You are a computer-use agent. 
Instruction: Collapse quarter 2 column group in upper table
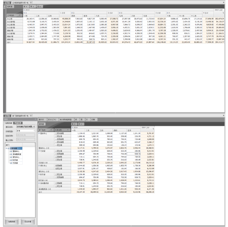click(72, 13)
